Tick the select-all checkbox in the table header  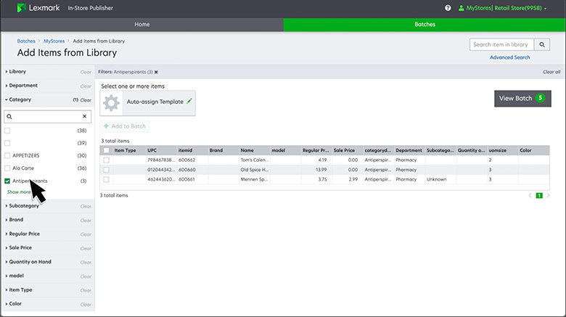pyautogui.click(x=106, y=150)
